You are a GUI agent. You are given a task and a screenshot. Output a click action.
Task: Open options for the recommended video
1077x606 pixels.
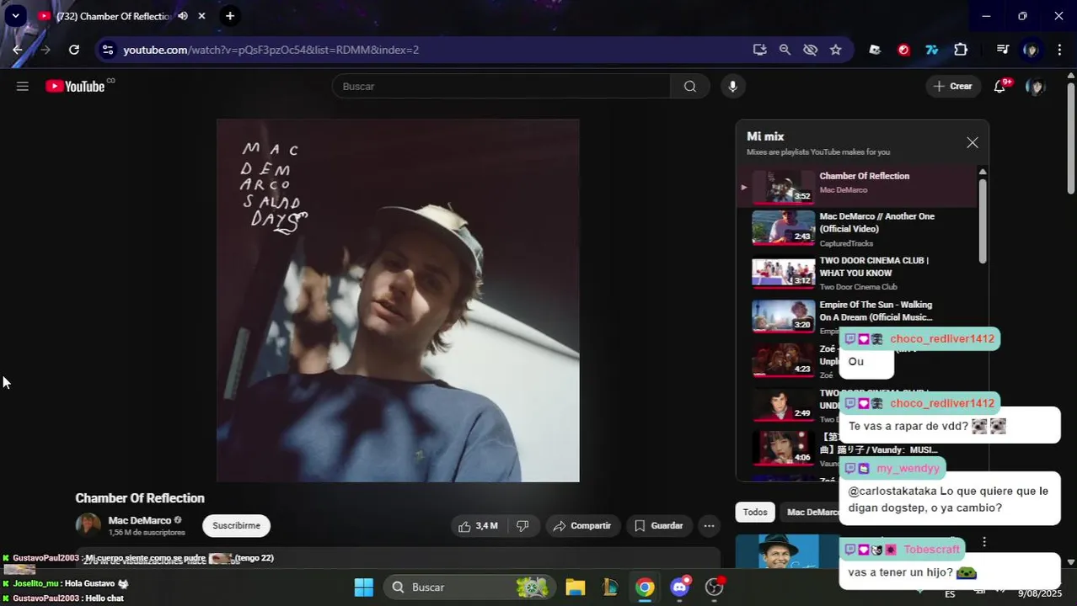(983, 542)
